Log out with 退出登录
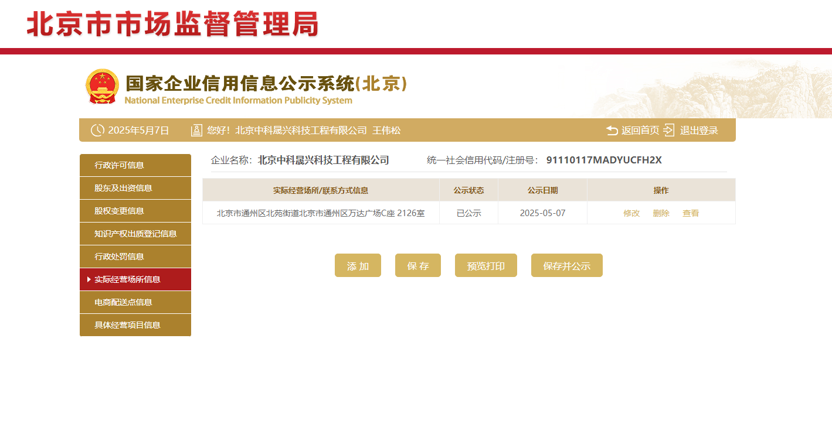832x424 pixels. (x=699, y=130)
